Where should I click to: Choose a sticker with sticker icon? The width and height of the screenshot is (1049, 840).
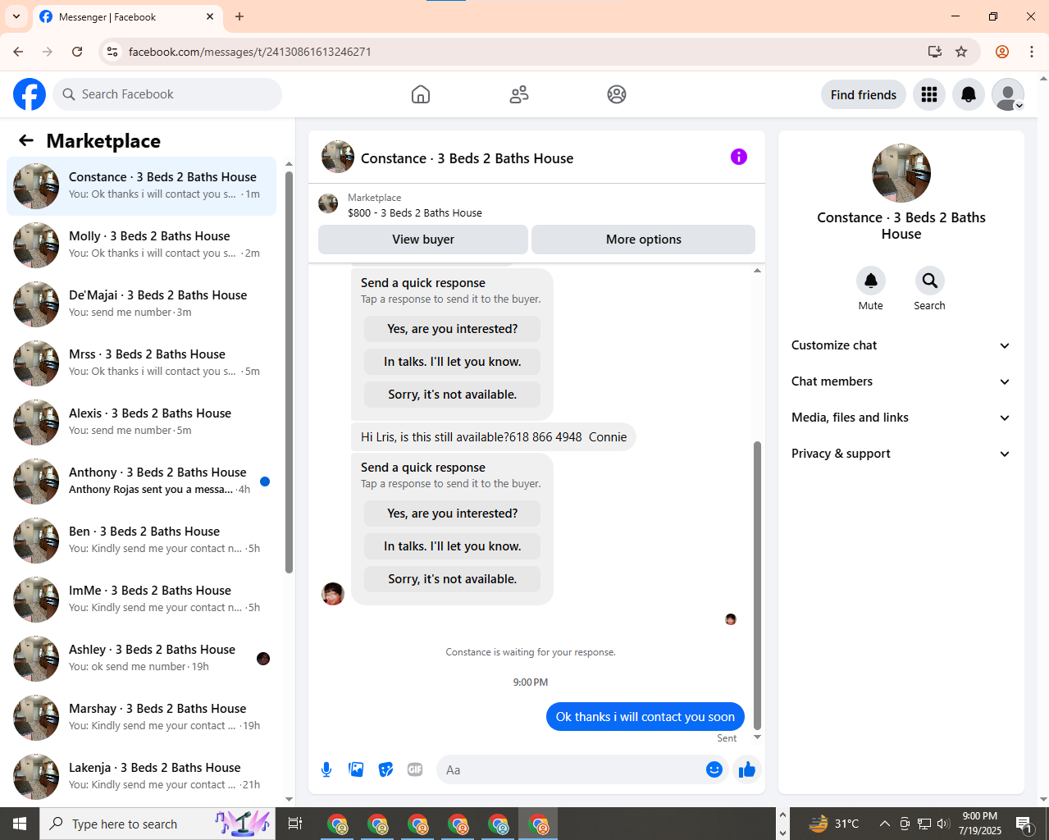click(385, 769)
